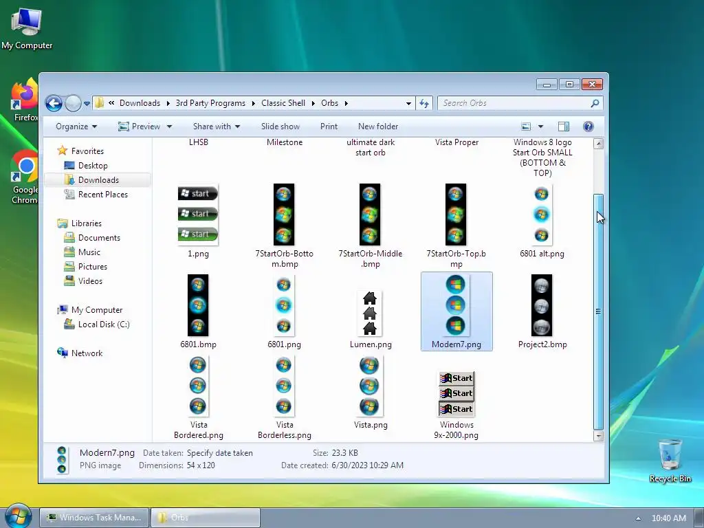Create a New folder
The image size is (704, 528).
pos(378,126)
